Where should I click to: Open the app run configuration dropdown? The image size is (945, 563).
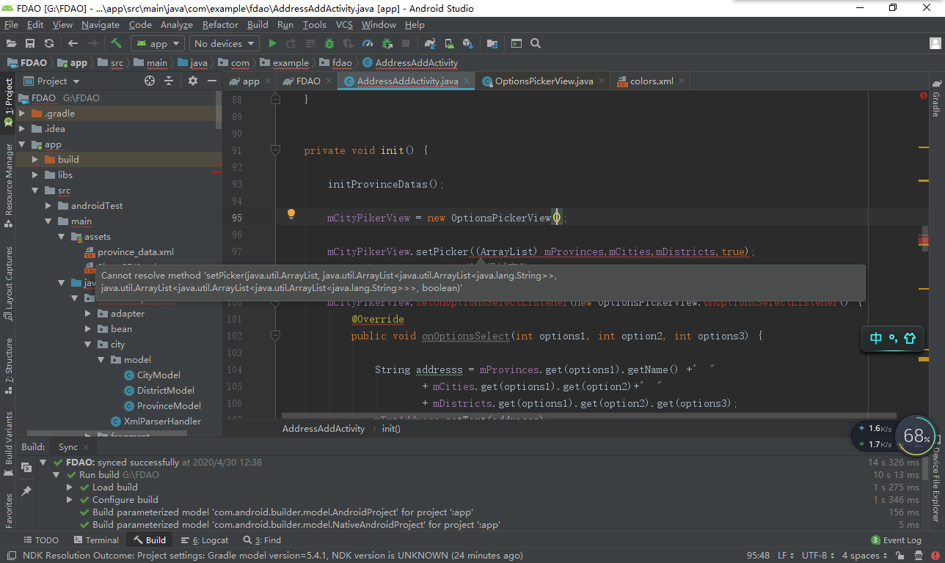(157, 43)
